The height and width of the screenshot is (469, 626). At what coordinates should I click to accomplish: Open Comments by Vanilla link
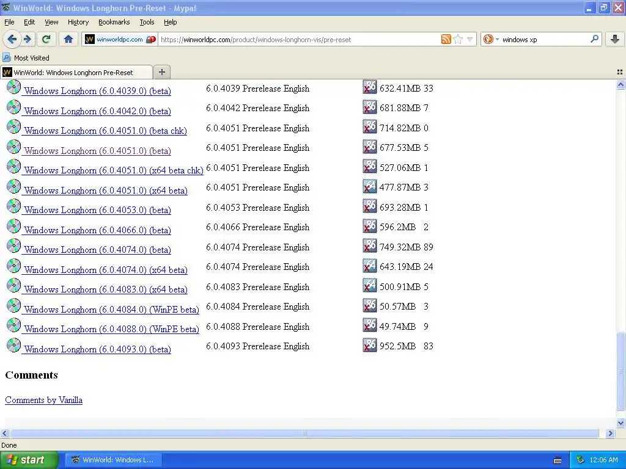click(44, 399)
